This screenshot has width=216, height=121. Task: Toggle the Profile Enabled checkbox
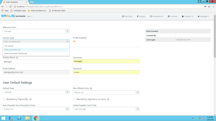pyautogui.click(x=74, y=41)
